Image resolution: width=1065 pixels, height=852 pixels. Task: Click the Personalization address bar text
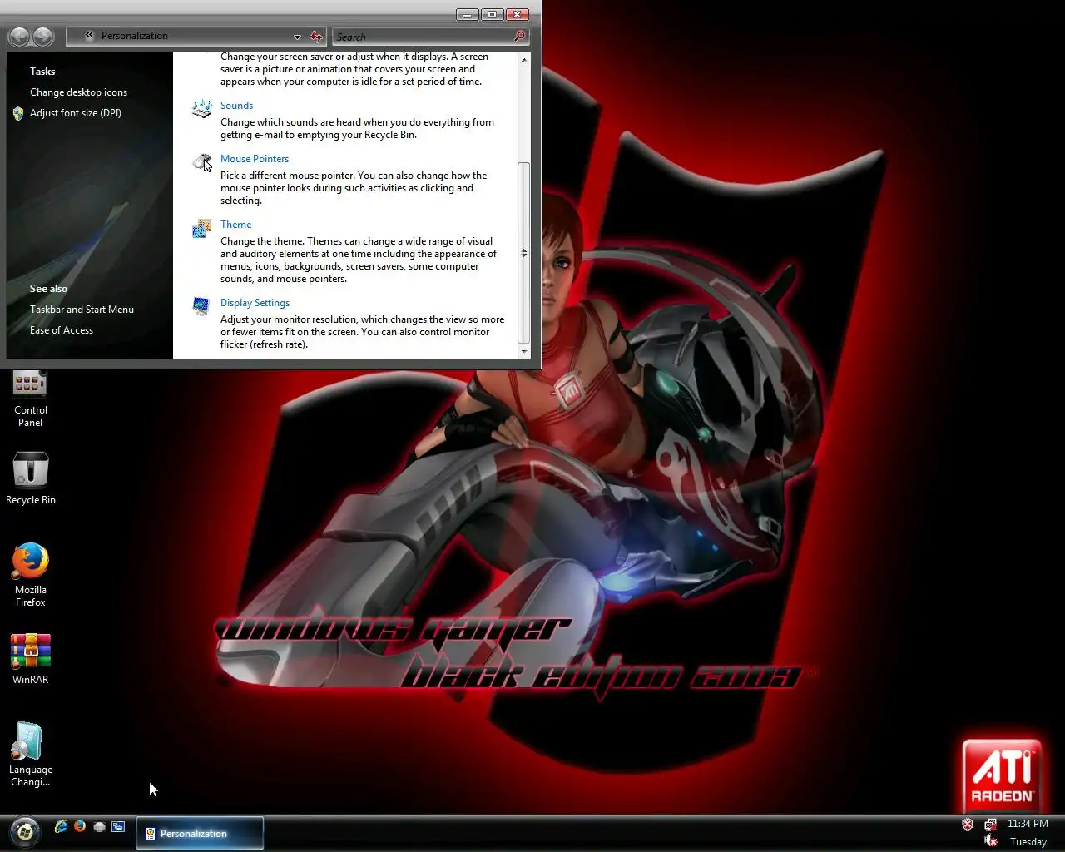(x=134, y=36)
